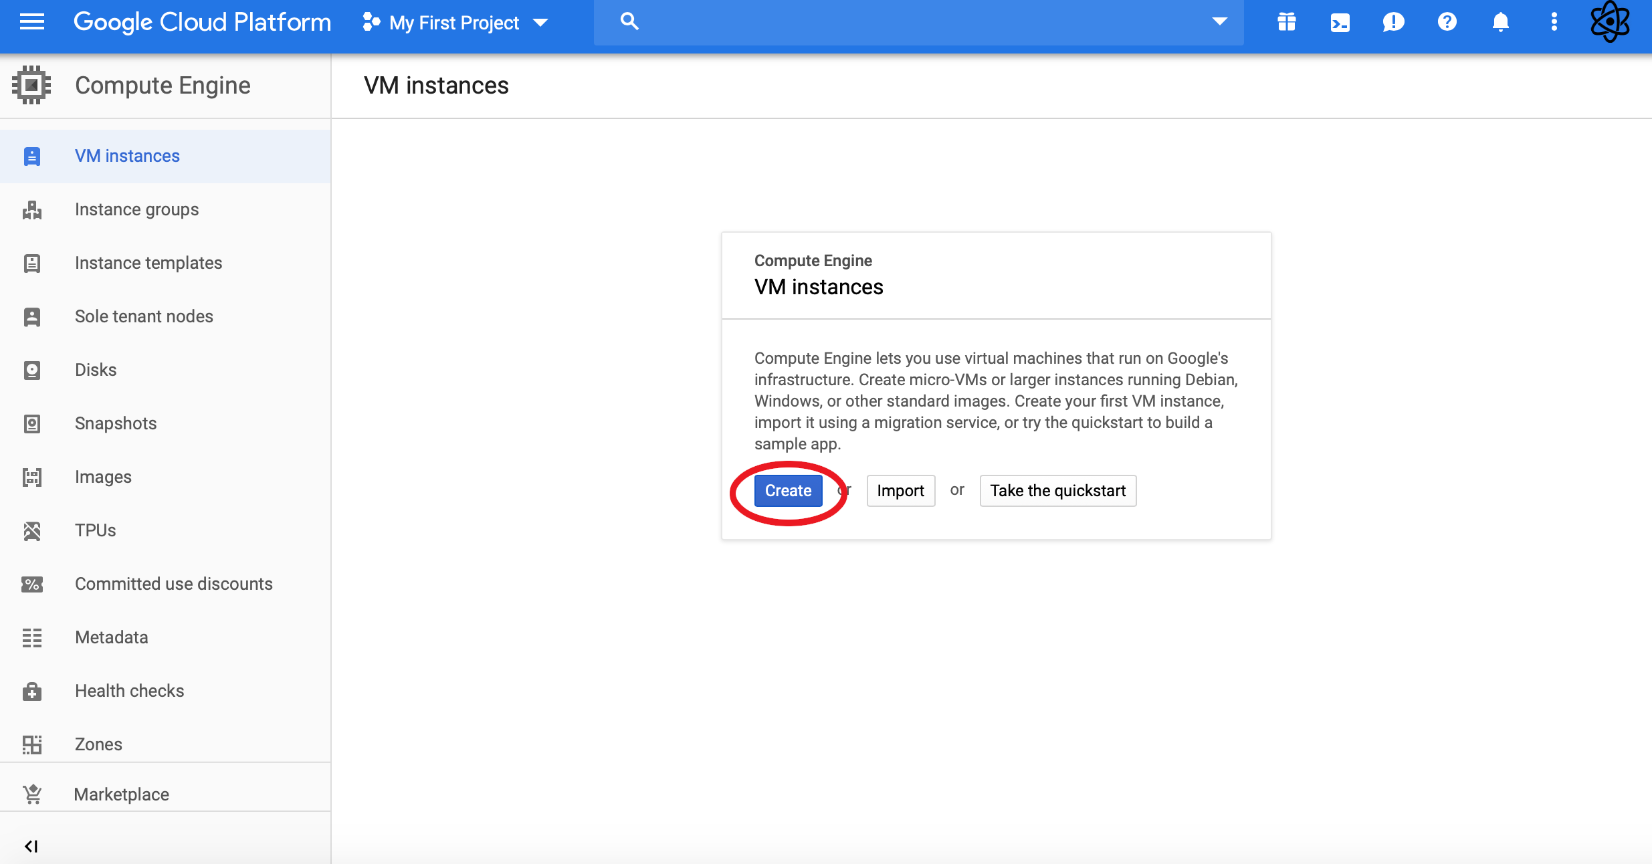
Task: Click the Compute Engine card label
Action: click(x=813, y=261)
